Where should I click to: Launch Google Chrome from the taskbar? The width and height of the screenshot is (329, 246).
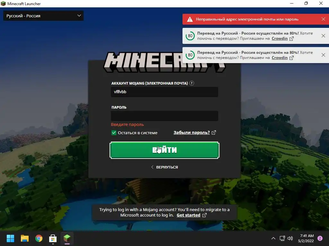39,238
